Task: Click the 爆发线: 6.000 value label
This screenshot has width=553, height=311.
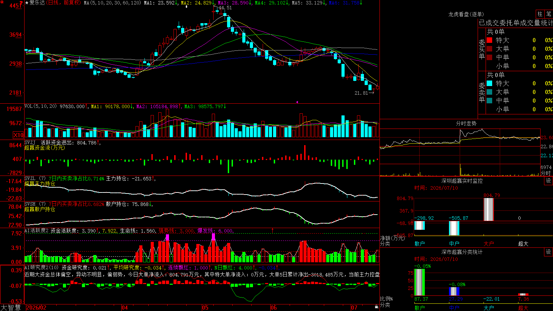Action: [x=215, y=231]
